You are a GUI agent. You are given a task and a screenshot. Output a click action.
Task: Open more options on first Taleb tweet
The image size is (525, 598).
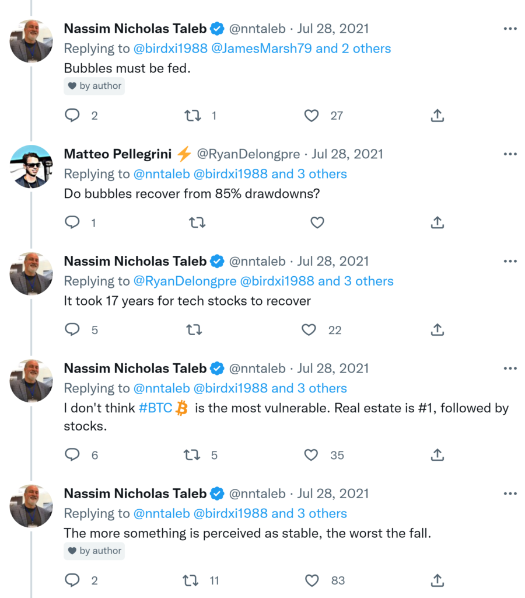510,29
